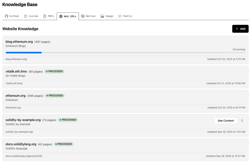
Task: Click the (486 pages) count
Action: (35, 96)
